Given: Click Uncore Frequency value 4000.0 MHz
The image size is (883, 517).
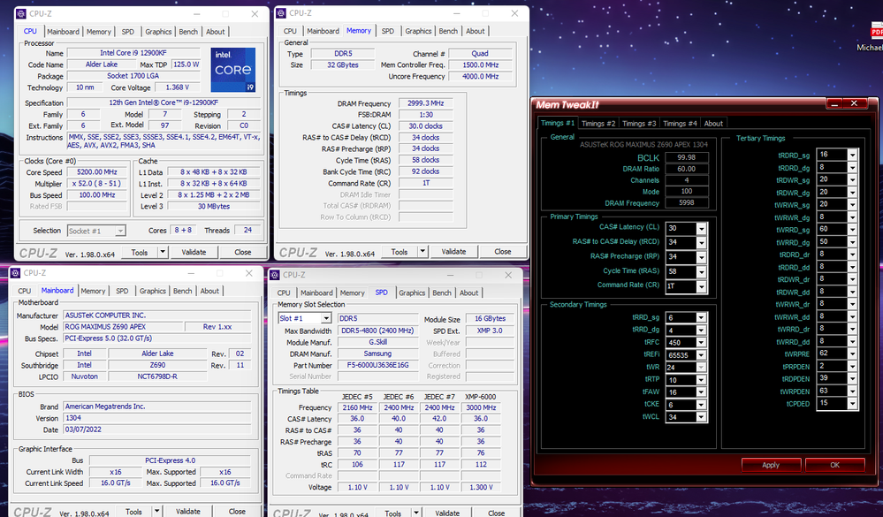Looking at the screenshot, I should tap(480, 76).
